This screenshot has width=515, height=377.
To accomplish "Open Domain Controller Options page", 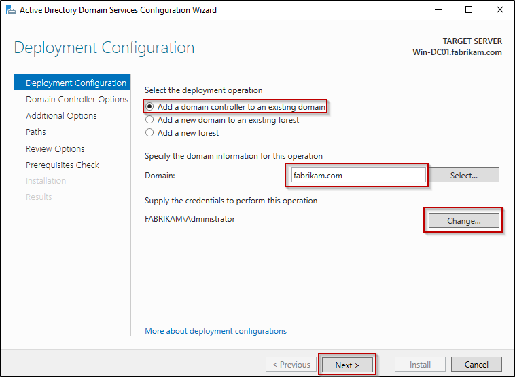I will pyautogui.click(x=76, y=100).
